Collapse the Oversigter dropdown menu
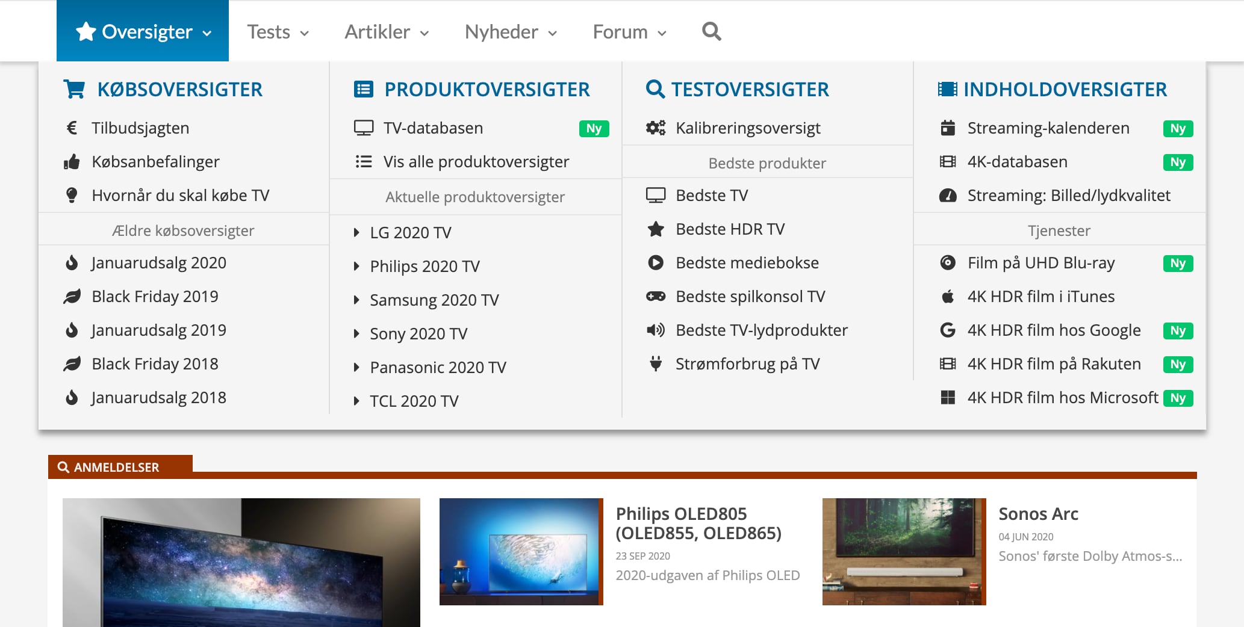 pyautogui.click(x=143, y=31)
